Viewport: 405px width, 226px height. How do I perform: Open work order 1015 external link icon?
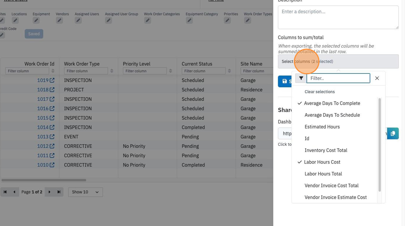[52, 118]
